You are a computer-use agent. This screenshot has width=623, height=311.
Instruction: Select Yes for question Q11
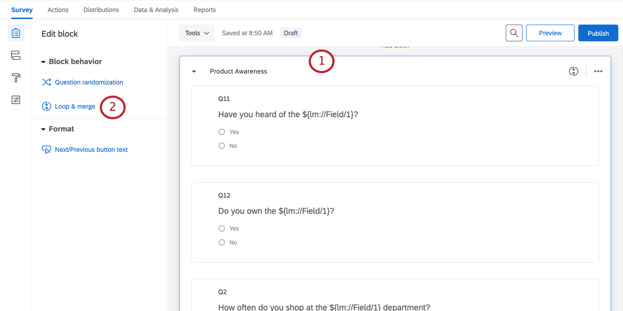[x=222, y=132]
